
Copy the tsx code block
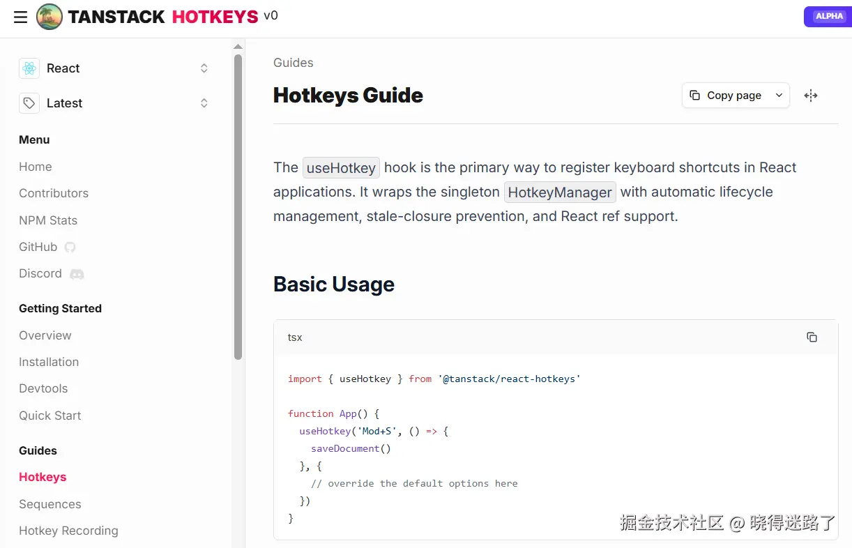(812, 337)
